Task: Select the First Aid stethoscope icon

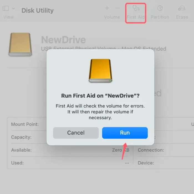Action: coord(136,8)
